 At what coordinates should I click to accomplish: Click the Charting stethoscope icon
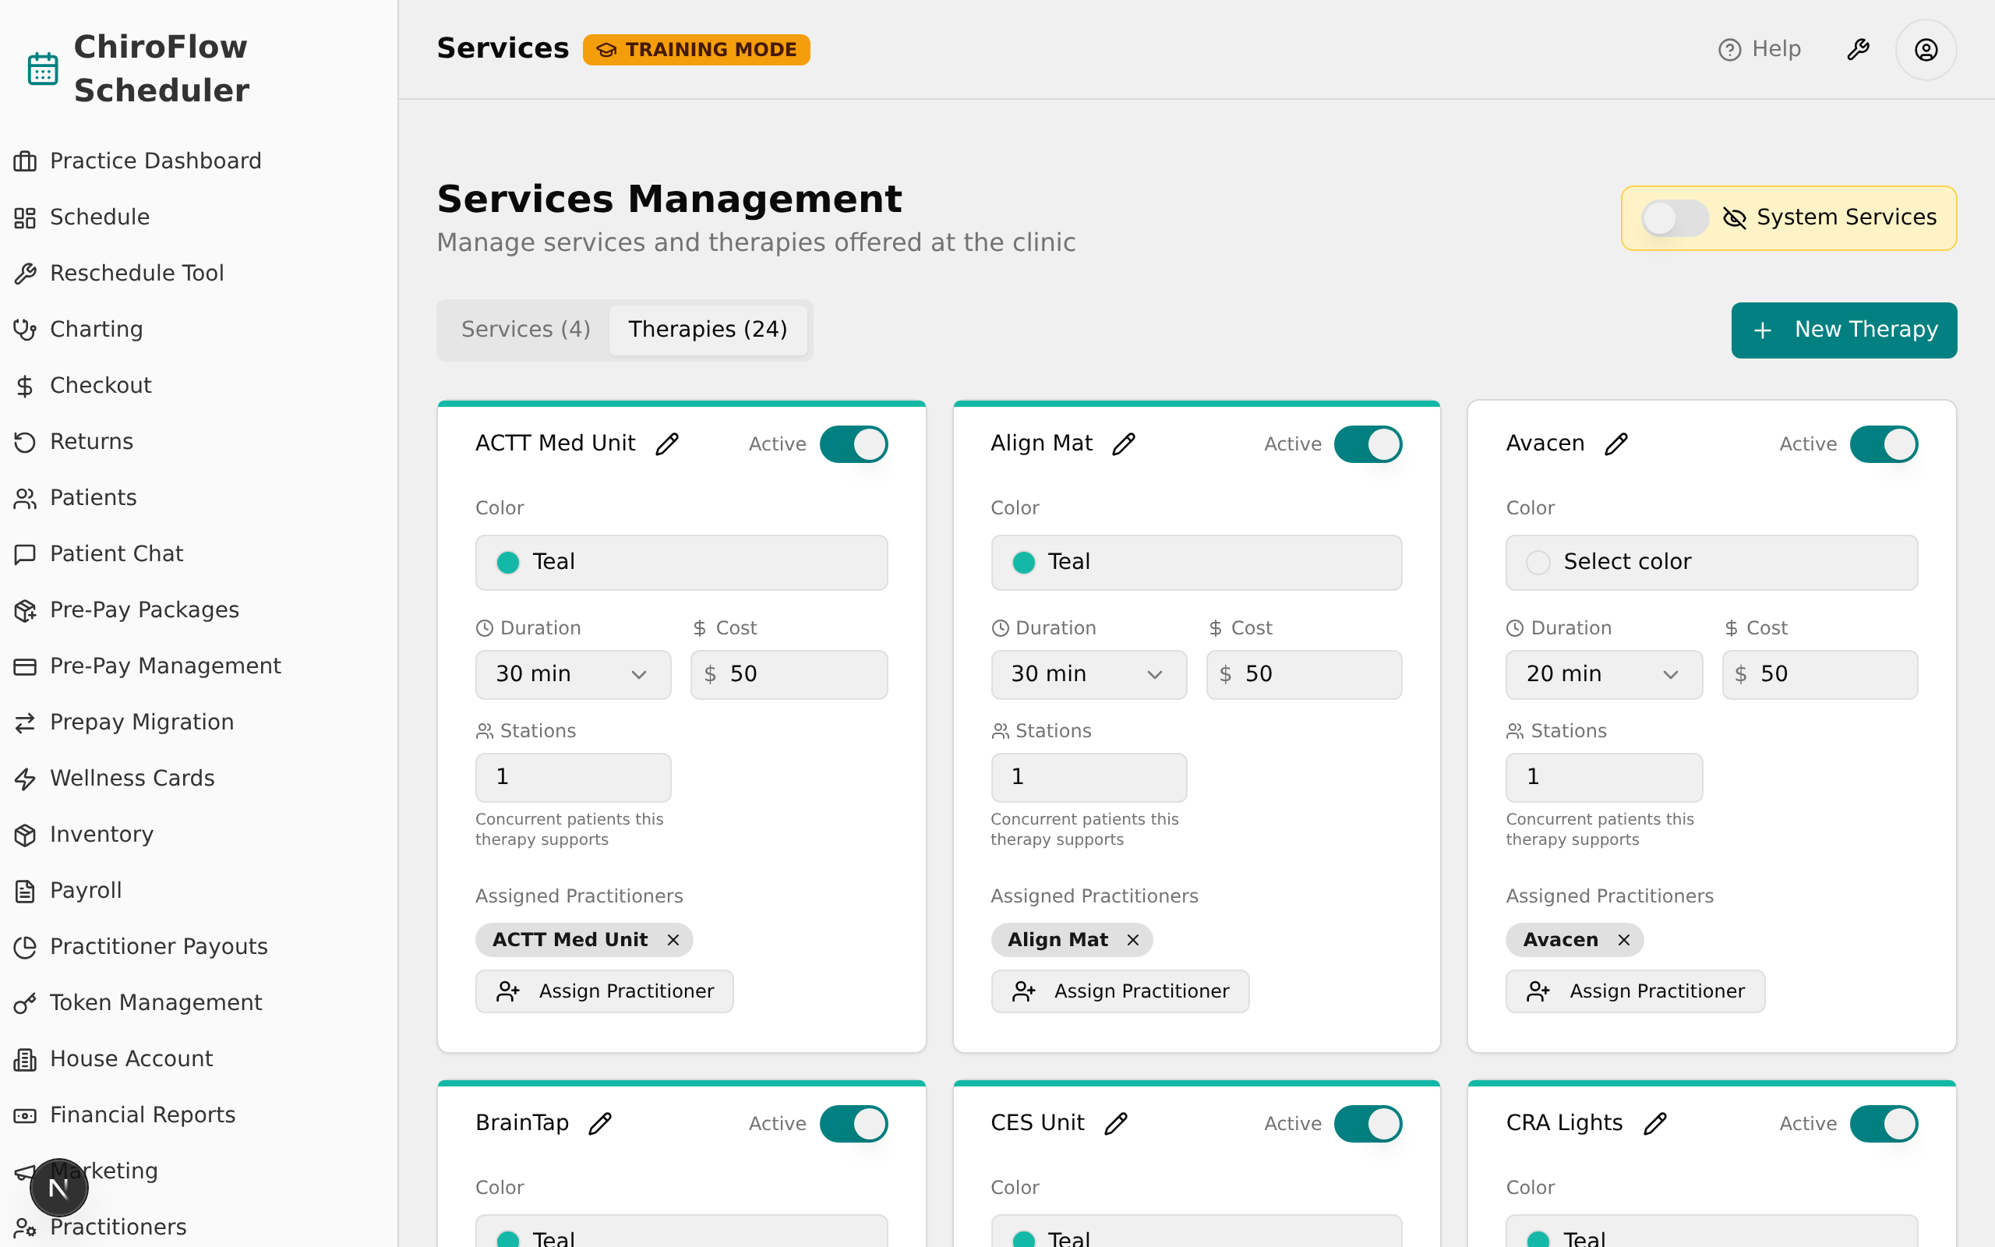click(x=25, y=329)
